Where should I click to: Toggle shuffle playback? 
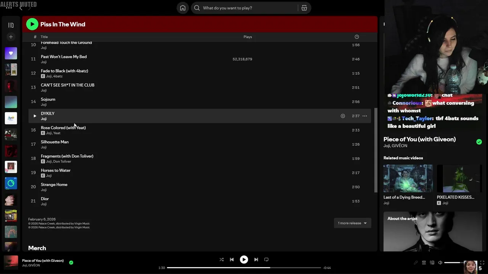pos(222,260)
